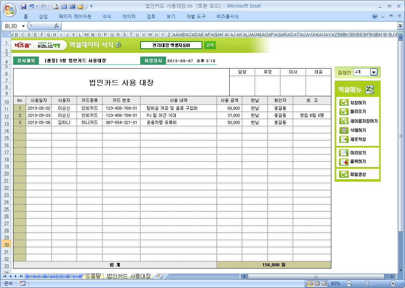Screen dimensions: 405x288
Task: Expand the 결재란 dropdown list
Action: point(373,72)
